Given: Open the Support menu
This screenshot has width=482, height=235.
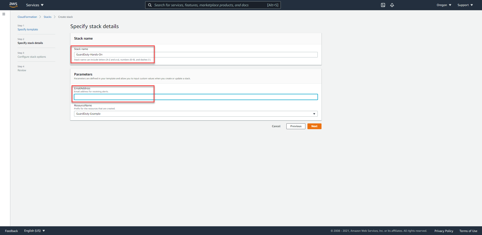Looking at the screenshot, I should pyautogui.click(x=465, y=5).
